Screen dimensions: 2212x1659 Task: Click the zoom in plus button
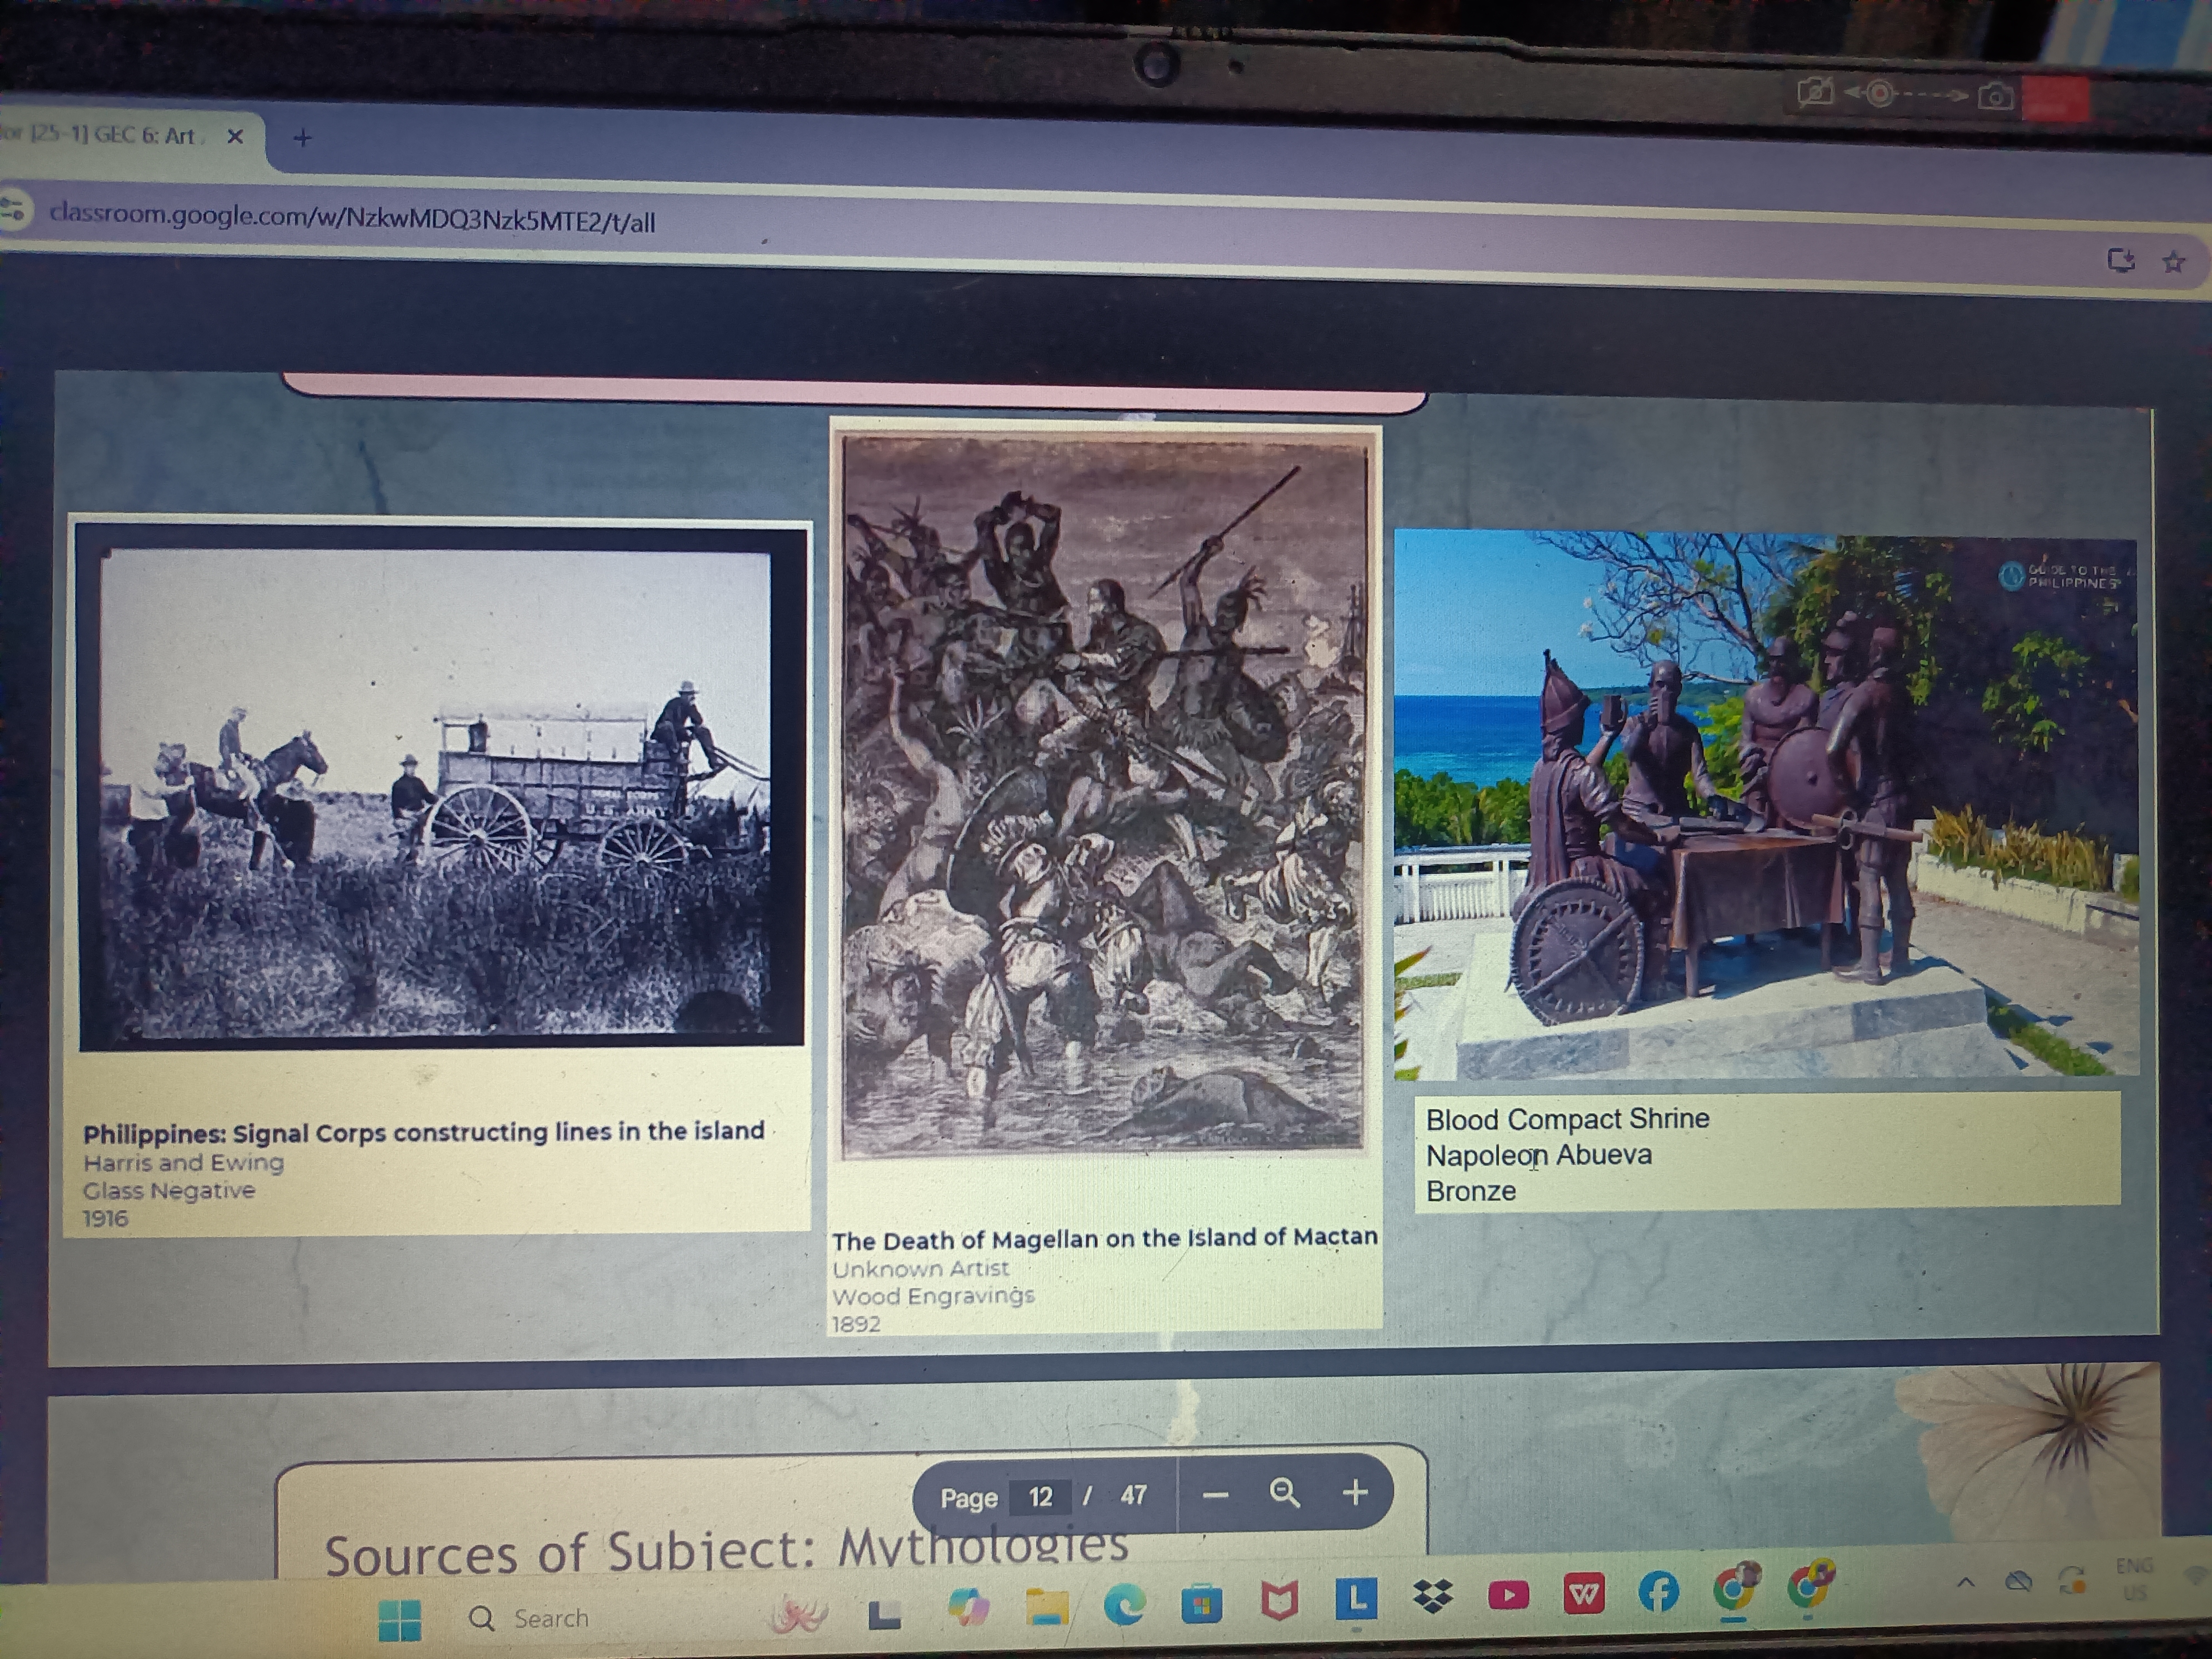coord(1355,1493)
